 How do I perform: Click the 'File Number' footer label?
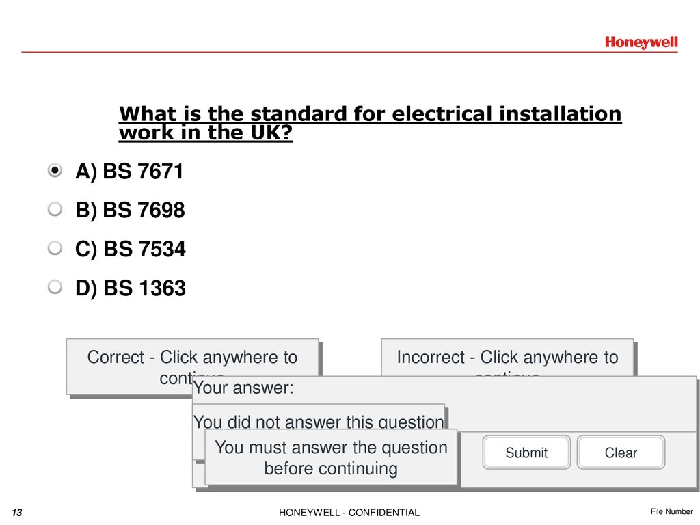point(671,511)
